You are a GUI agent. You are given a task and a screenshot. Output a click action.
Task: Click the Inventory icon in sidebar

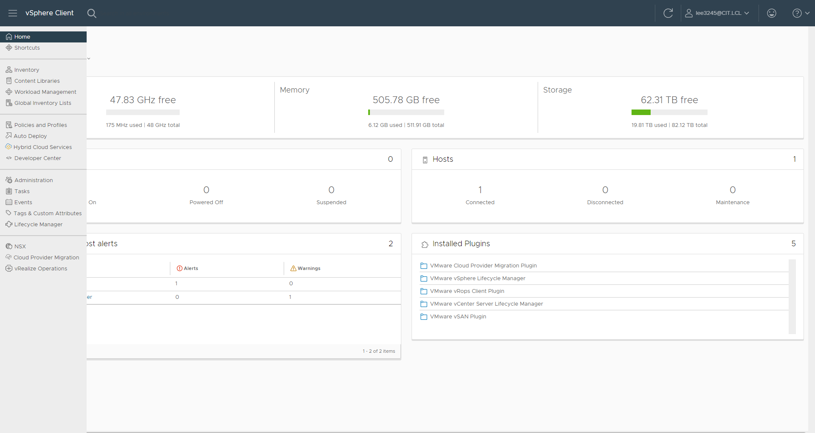9,70
